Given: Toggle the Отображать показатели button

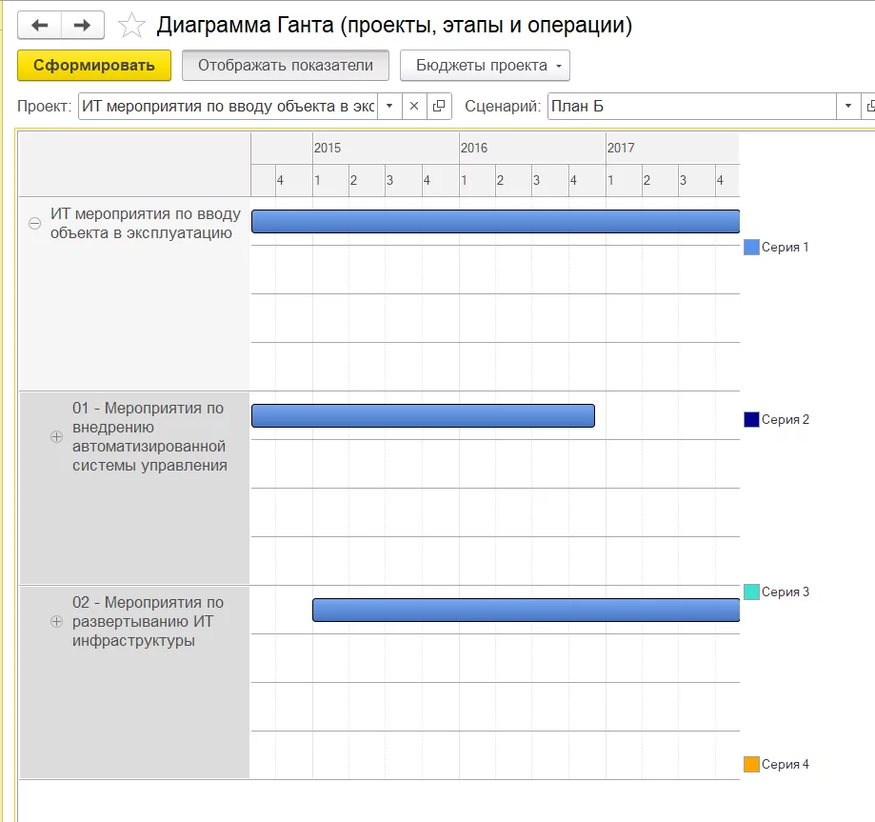Looking at the screenshot, I should click(285, 65).
